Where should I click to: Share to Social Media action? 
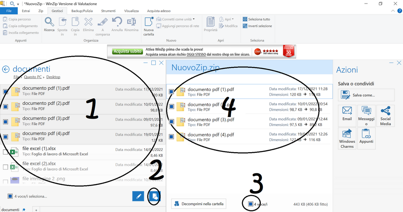click(x=386, y=116)
